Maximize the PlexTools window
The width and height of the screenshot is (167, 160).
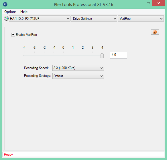click(x=148, y=3)
